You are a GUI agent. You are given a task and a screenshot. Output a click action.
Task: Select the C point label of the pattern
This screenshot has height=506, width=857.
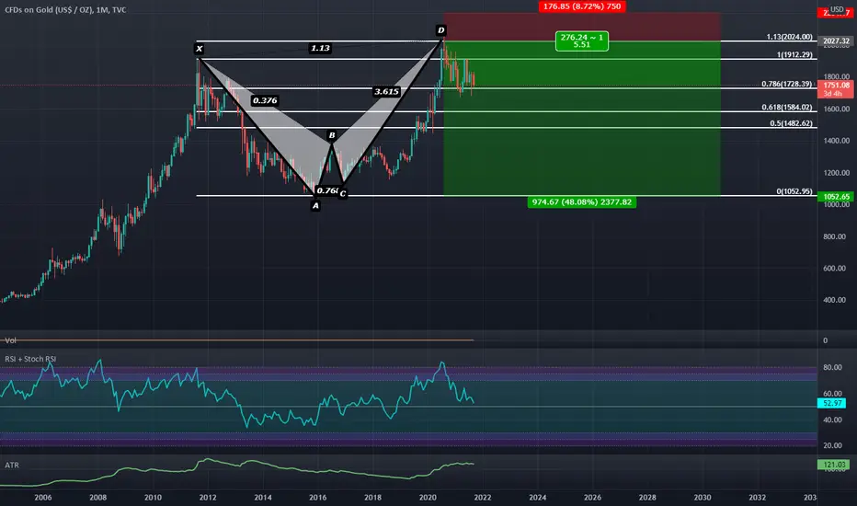click(x=343, y=193)
